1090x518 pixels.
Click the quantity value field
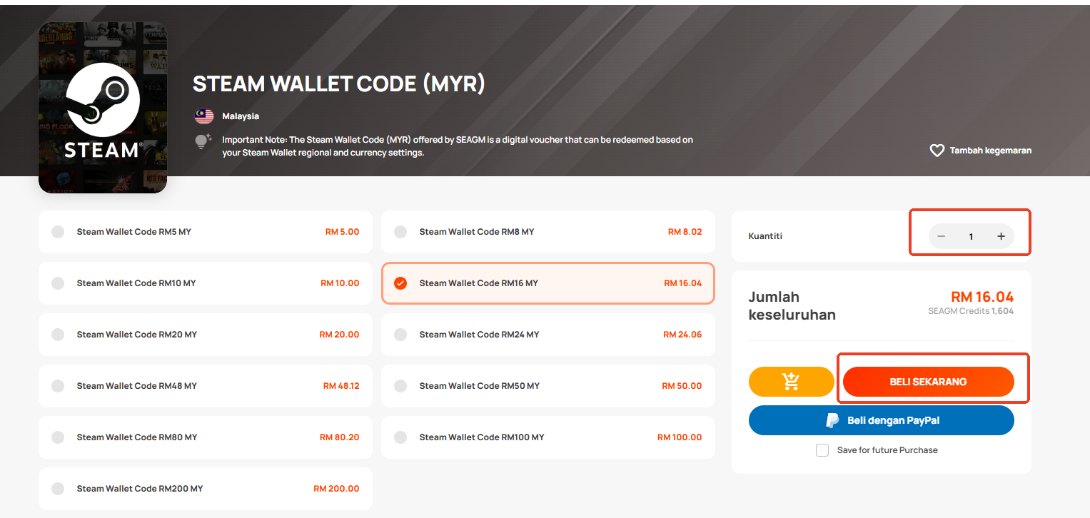tap(971, 236)
